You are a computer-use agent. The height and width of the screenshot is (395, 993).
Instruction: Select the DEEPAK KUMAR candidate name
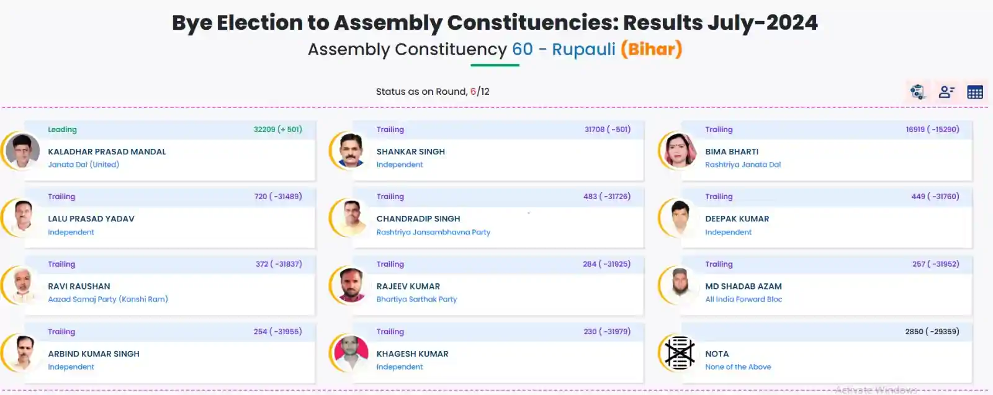(x=737, y=219)
